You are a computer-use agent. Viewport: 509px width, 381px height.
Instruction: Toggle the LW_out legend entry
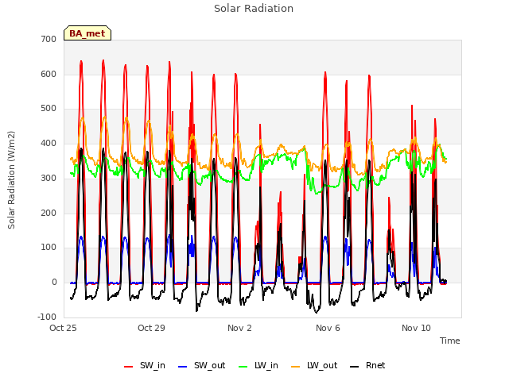314,365
